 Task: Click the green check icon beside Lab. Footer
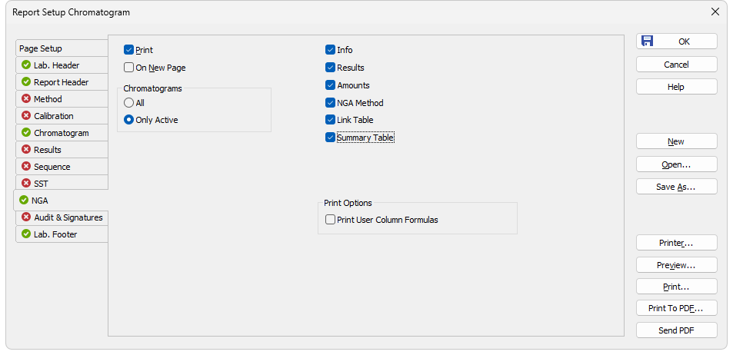point(26,234)
